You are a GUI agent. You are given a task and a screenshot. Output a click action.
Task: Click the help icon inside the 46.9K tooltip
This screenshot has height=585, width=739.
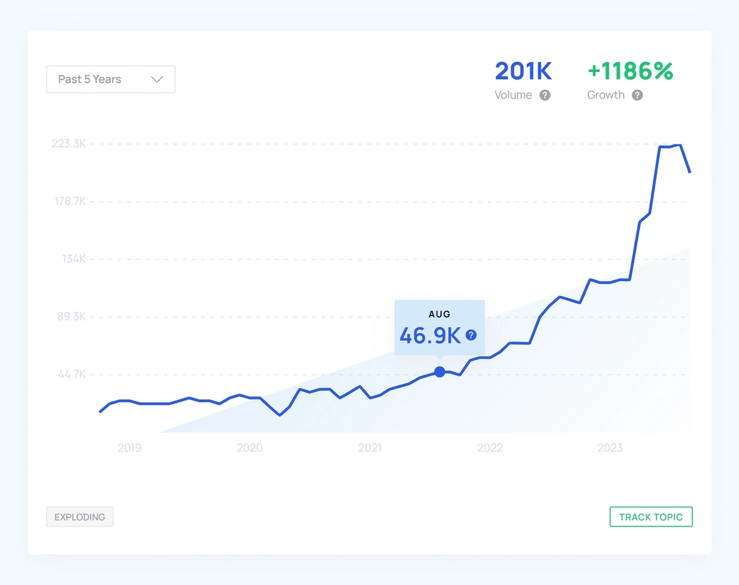pyautogui.click(x=470, y=336)
